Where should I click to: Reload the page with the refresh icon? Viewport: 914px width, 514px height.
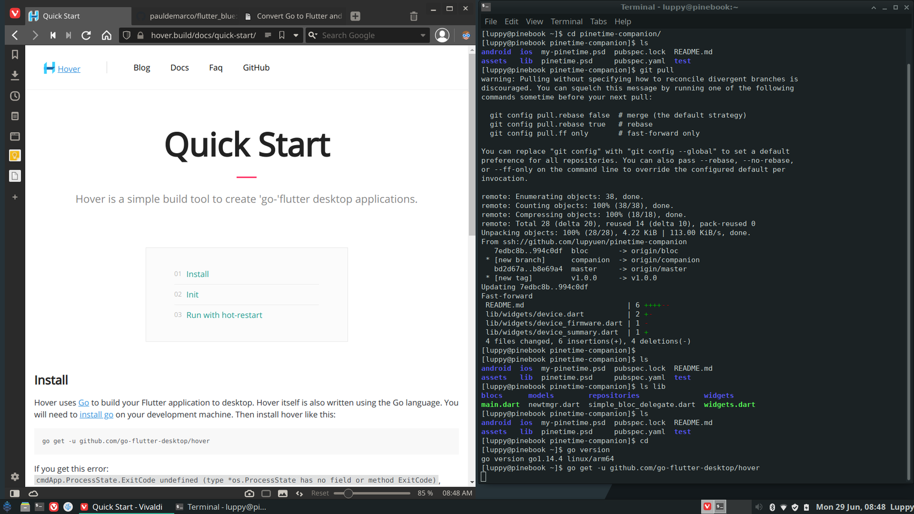tap(86, 35)
